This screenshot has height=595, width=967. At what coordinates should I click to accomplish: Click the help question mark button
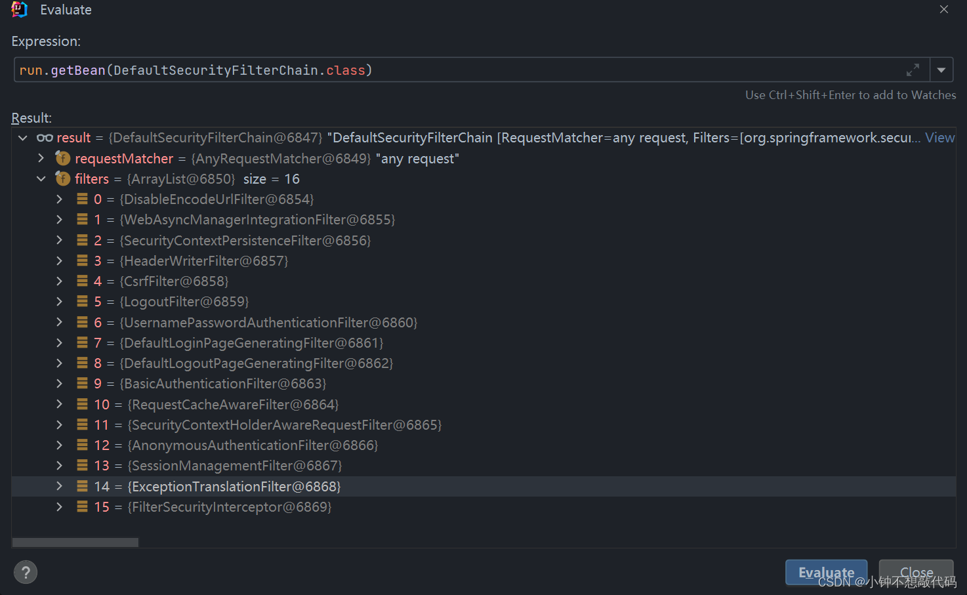pos(26,572)
